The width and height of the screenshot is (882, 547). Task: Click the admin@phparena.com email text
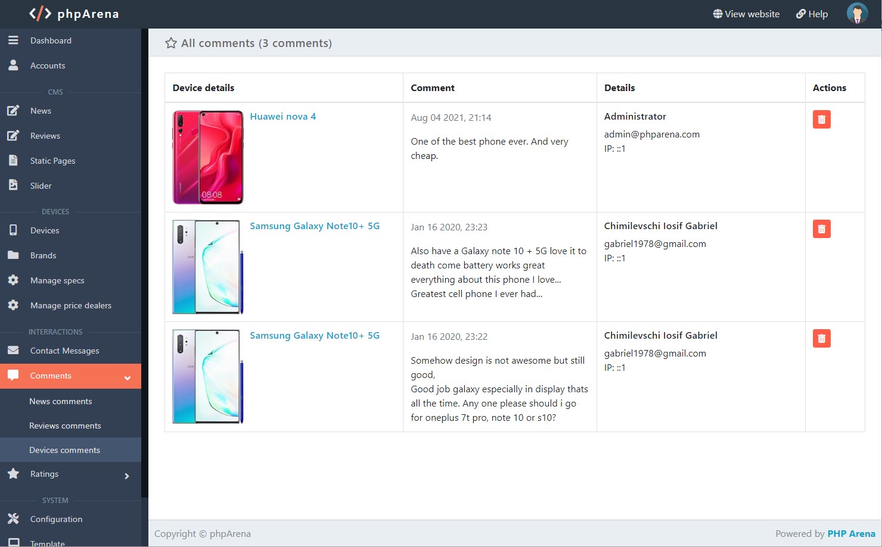tap(652, 135)
